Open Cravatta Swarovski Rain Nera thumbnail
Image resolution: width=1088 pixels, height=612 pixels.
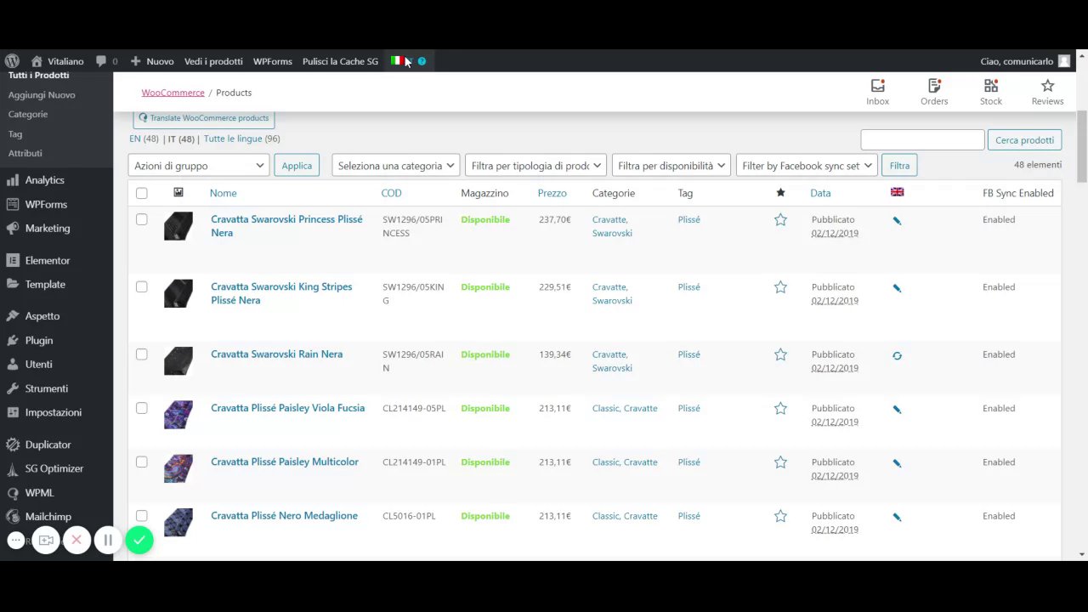[x=178, y=360]
